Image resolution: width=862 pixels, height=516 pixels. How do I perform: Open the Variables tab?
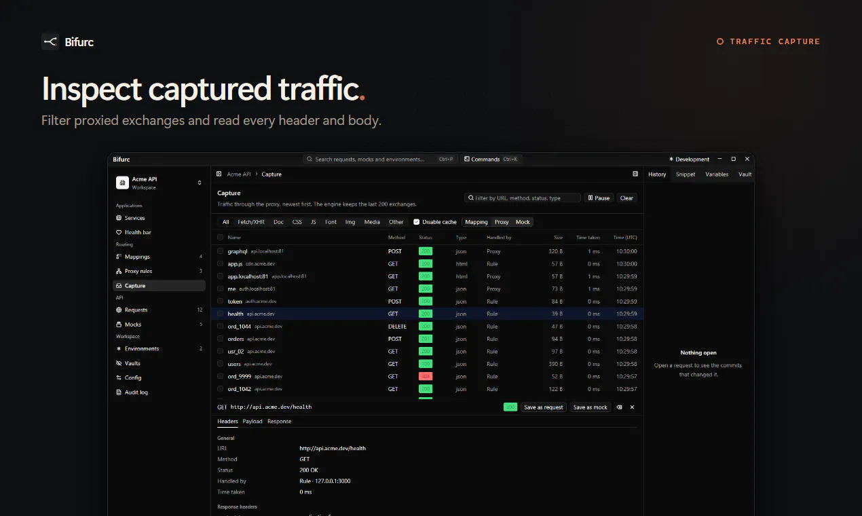(717, 174)
